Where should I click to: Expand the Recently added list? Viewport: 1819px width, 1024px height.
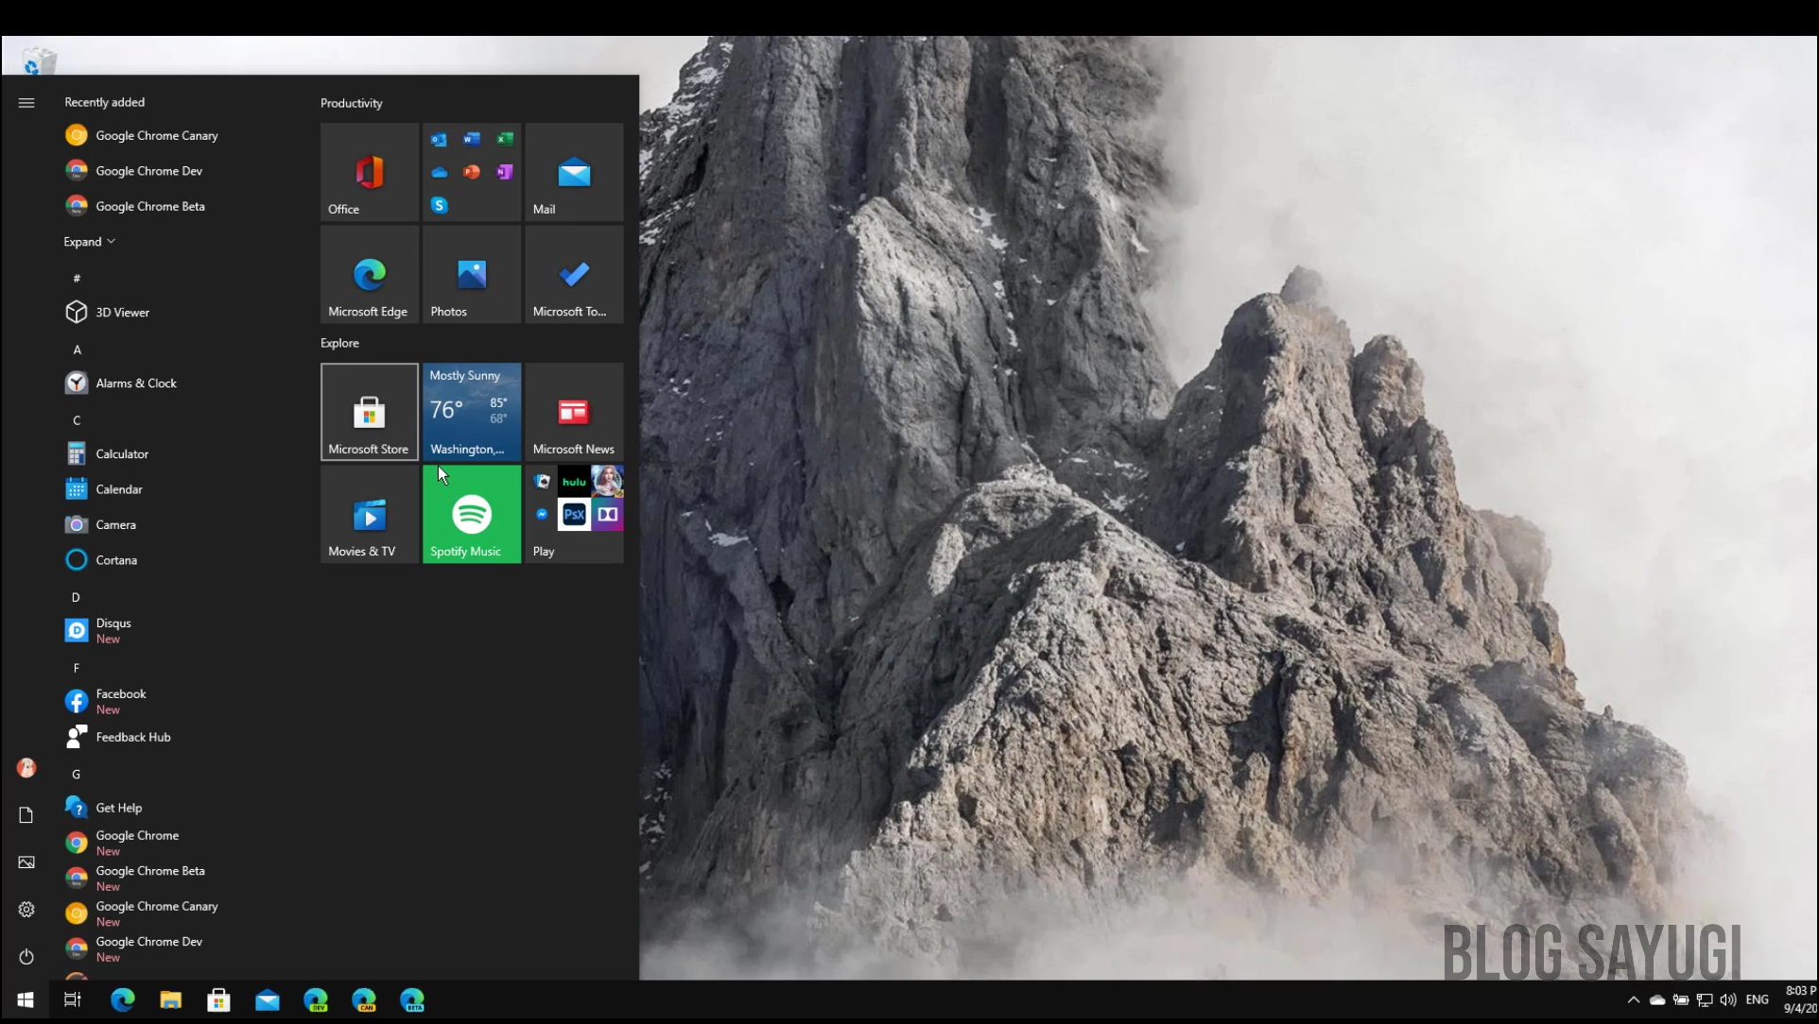[x=89, y=242]
